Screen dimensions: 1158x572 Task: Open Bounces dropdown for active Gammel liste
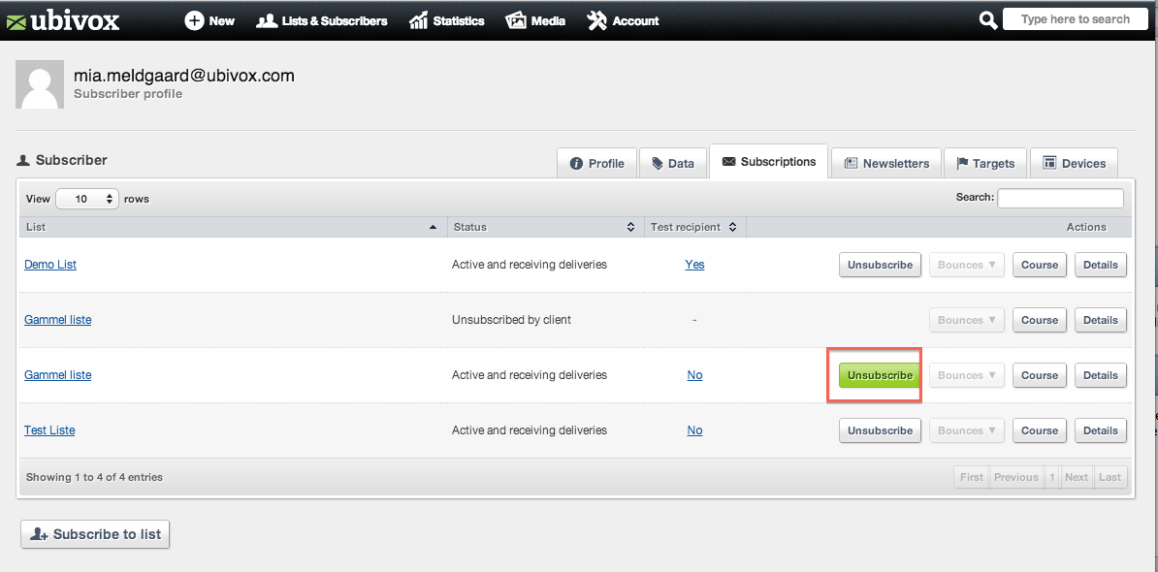(967, 375)
